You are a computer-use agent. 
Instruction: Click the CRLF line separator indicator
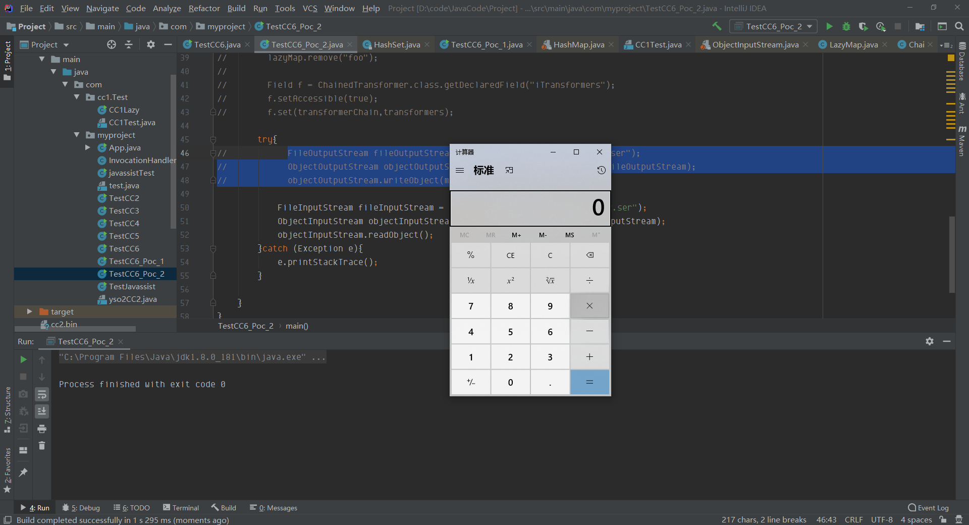pyautogui.click(x=853, y=519)
